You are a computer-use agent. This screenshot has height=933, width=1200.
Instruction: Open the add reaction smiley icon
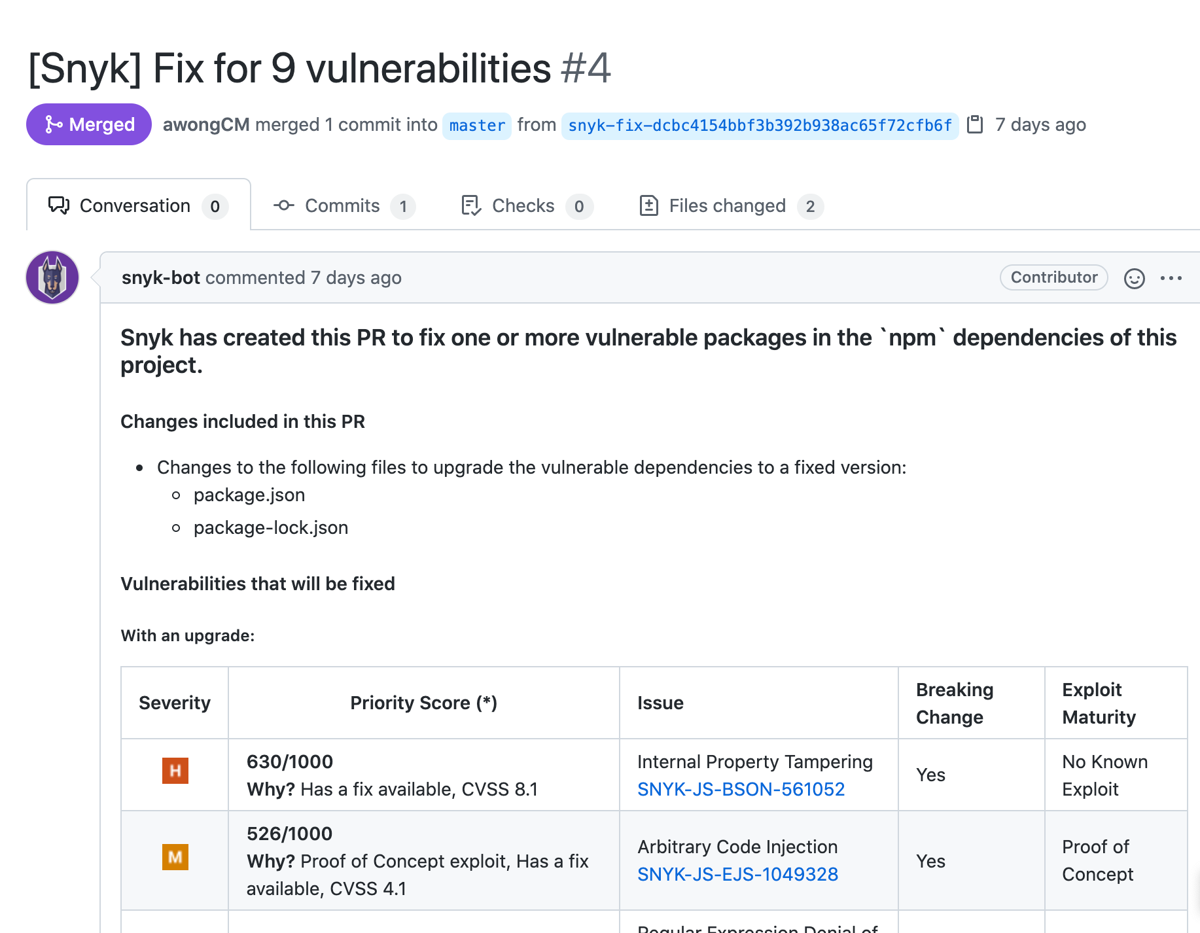click(1134, 278)
